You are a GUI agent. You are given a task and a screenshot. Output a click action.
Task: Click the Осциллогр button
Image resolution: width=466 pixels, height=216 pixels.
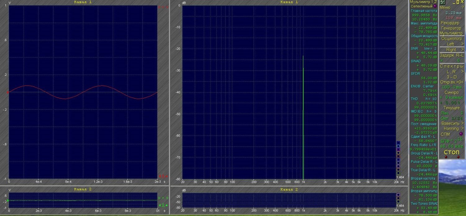[x=451, y=39]
